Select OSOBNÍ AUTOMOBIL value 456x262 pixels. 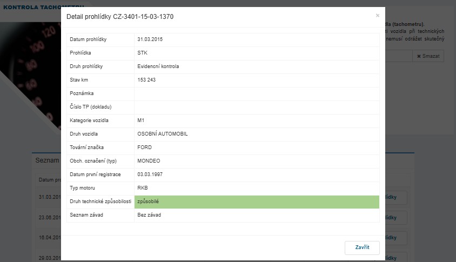click(x=163, y=134)
